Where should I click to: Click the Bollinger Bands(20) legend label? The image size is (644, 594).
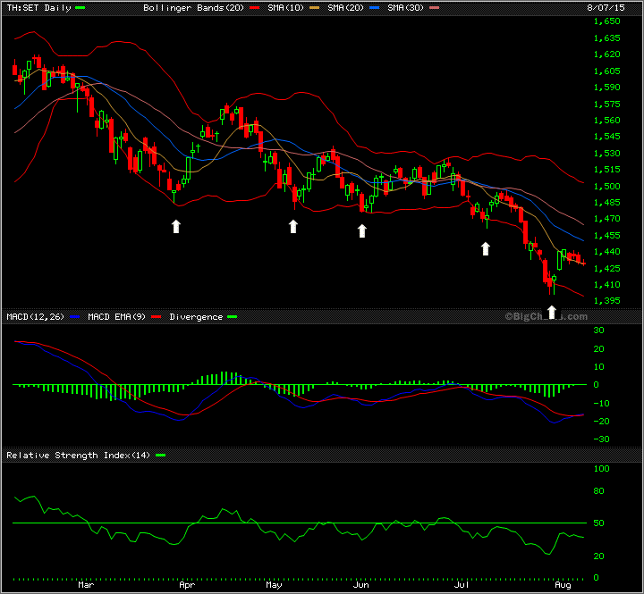194,8
